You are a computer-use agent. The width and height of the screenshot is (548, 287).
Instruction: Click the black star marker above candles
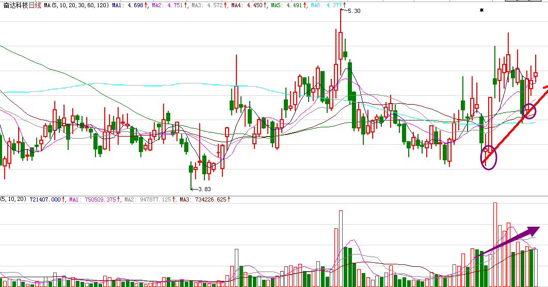click(x=482, y=10)
